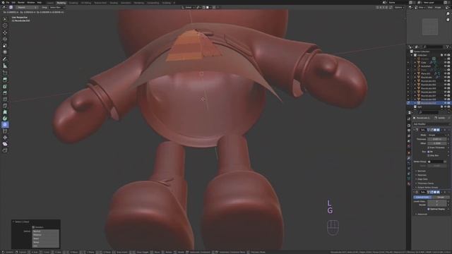Open the Solidify Mode dropdown
Viewport: 452px width, 254px height.
pyautogui.click(x=437, y=135)
